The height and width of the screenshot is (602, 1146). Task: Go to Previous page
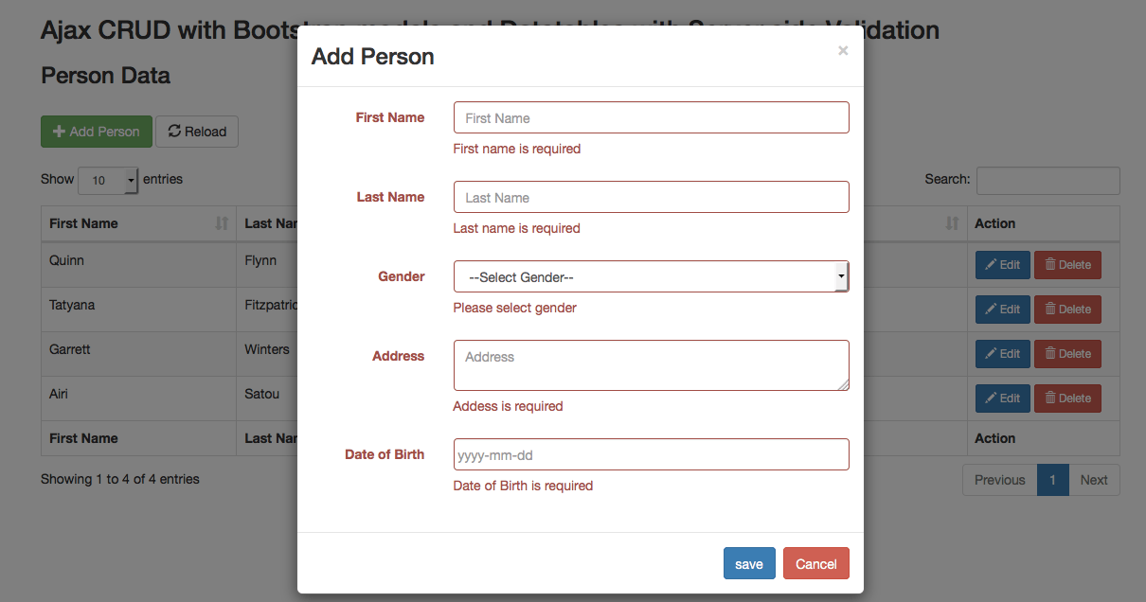pos(1000,480)
